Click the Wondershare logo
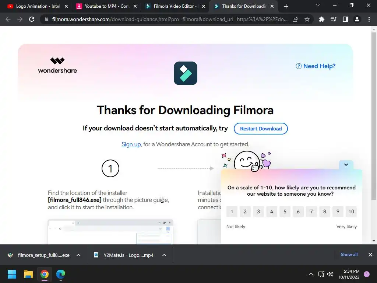The height and width of the screenshot is (283, 377). point(57,65)
